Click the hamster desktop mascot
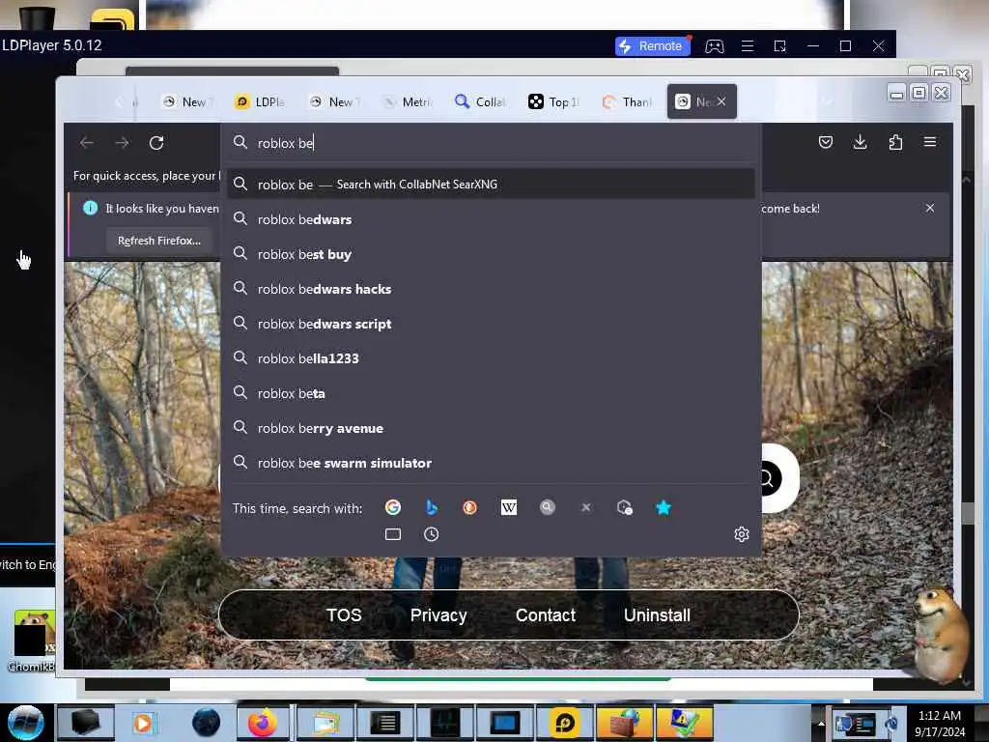The width and height of the screenshot is (989, 742). [940, 638]
